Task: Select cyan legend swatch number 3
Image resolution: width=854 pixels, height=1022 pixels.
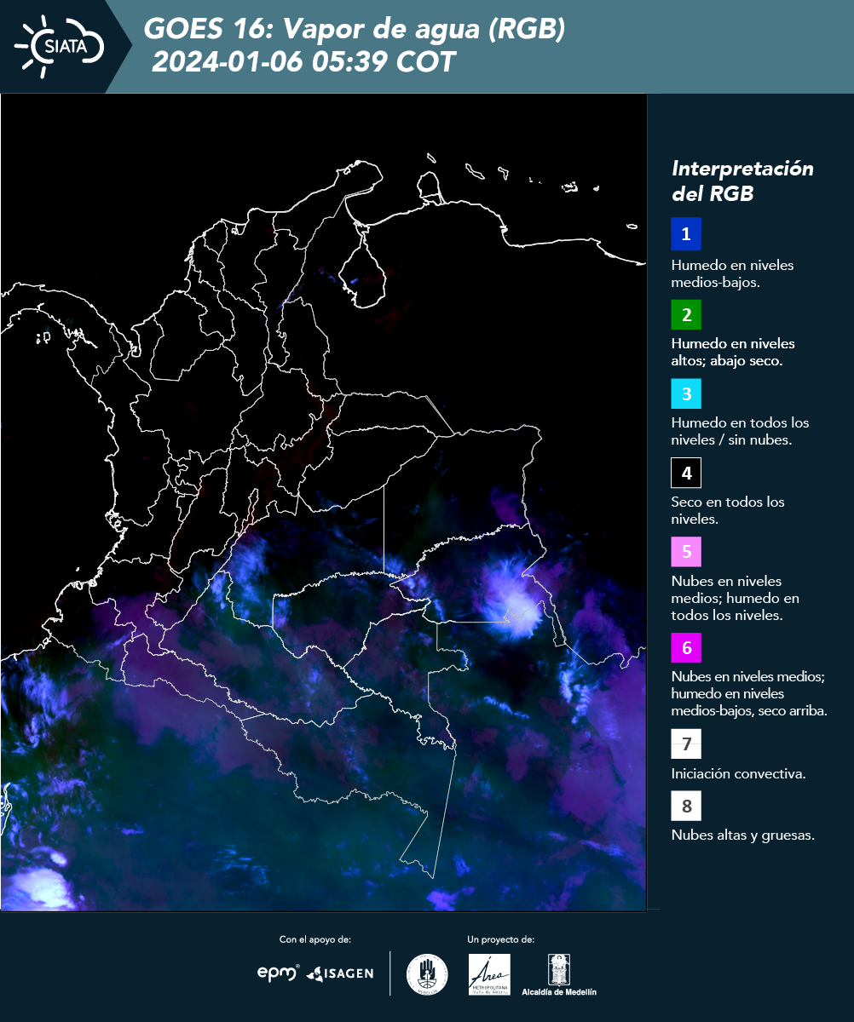Action: [686, 393]
